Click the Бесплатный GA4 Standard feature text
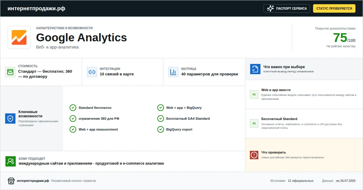 [188, 119]
